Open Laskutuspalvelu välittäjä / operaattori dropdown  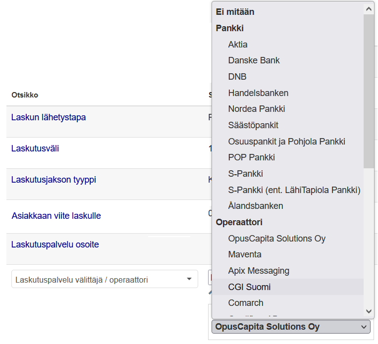click(105, 280)
